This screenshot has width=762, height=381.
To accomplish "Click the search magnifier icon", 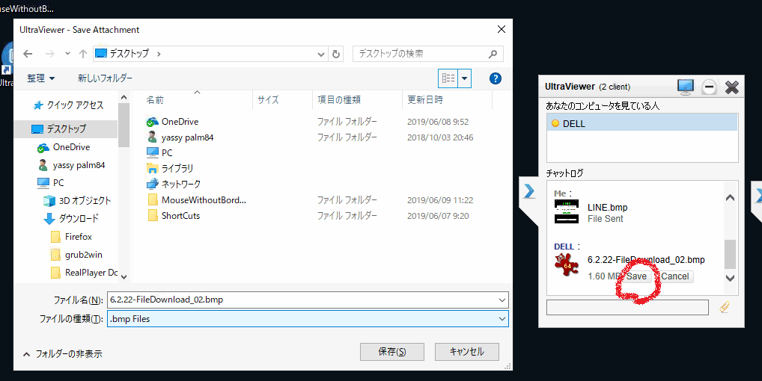I will click(493, 54).
